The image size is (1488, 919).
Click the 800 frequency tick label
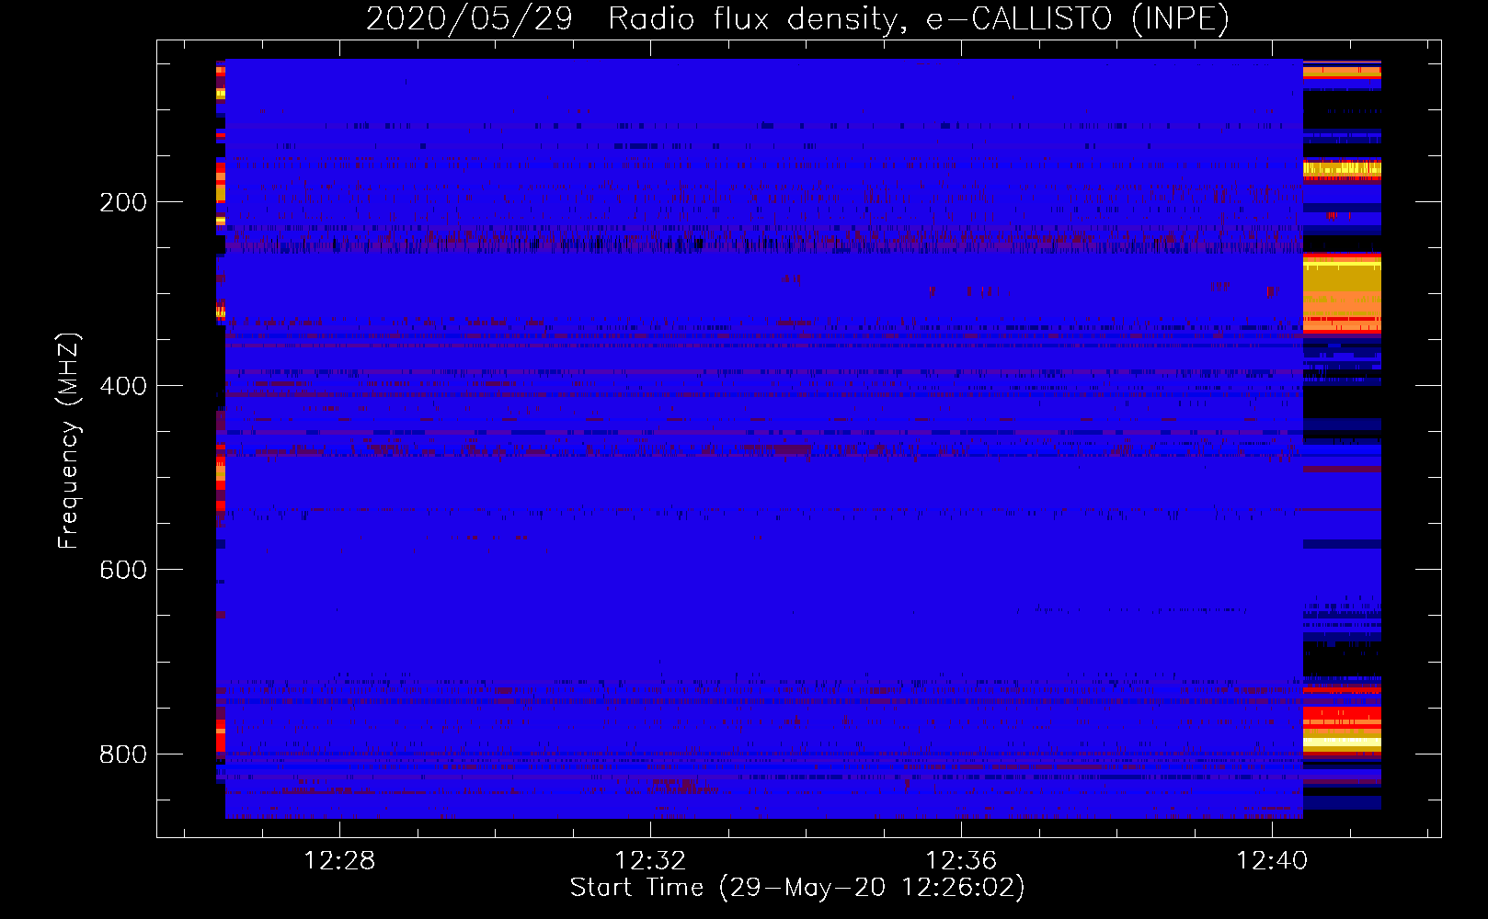(123, 754)
